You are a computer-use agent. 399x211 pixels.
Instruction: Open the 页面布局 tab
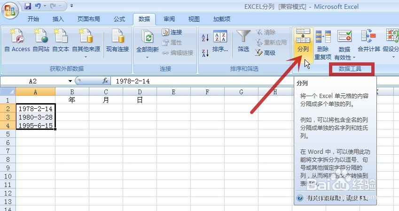click(x=88, y=19)
